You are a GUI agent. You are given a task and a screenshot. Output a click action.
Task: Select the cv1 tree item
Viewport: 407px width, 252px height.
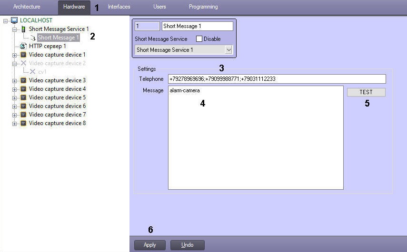pos(42,72)
